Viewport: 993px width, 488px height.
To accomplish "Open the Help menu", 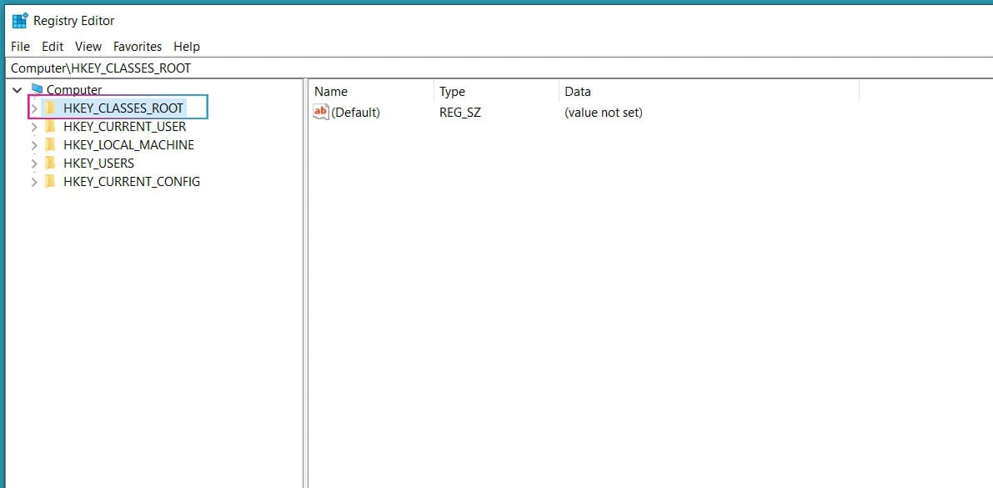I will (187, 46).
